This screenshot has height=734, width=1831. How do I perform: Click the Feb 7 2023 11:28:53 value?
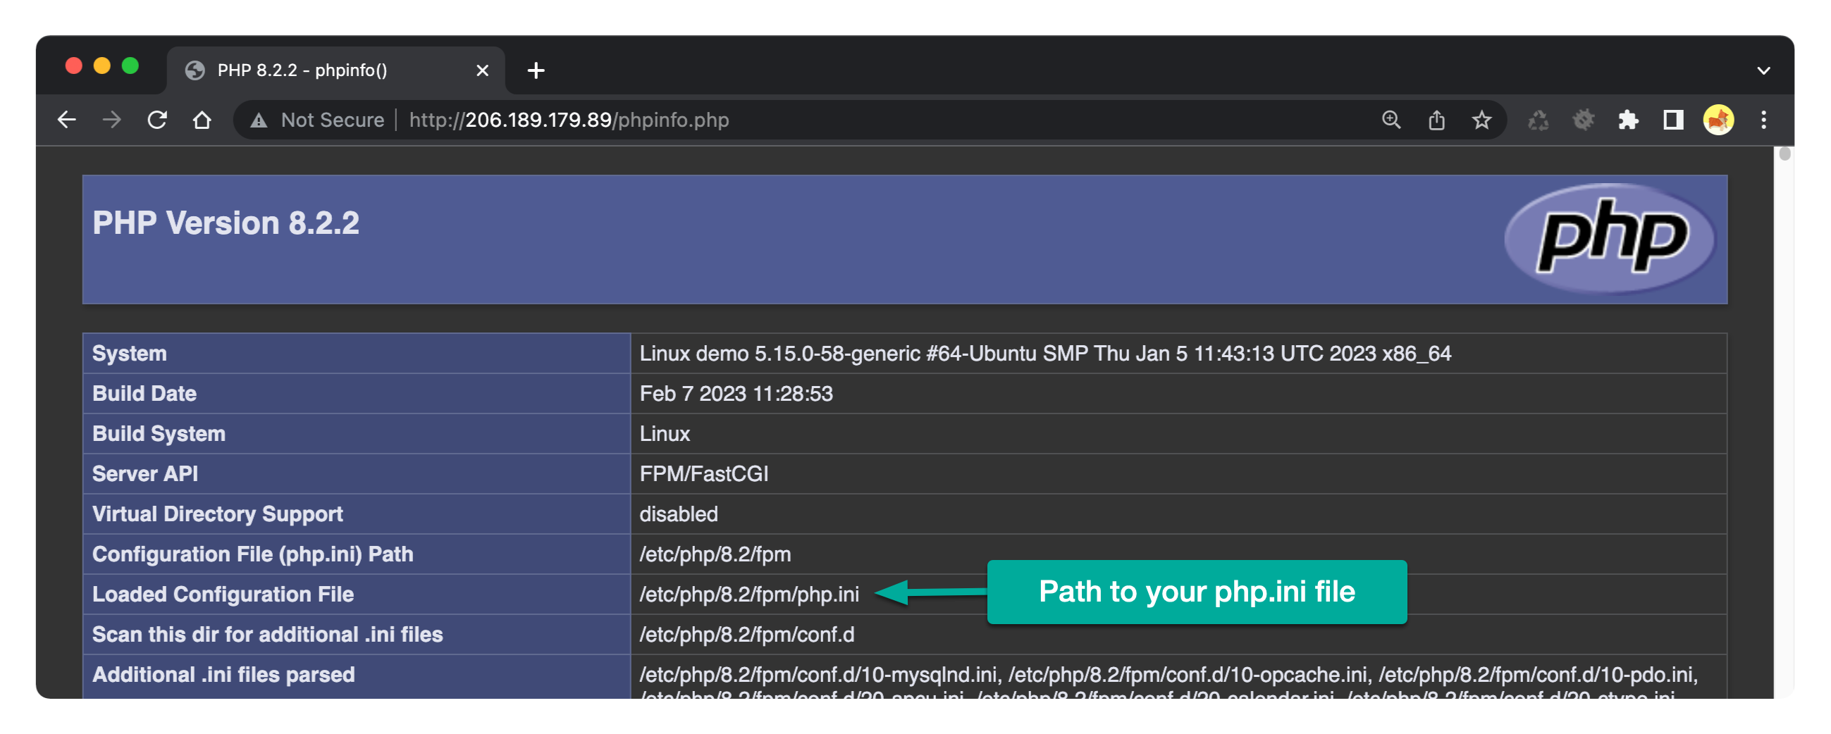pos(736,394)
